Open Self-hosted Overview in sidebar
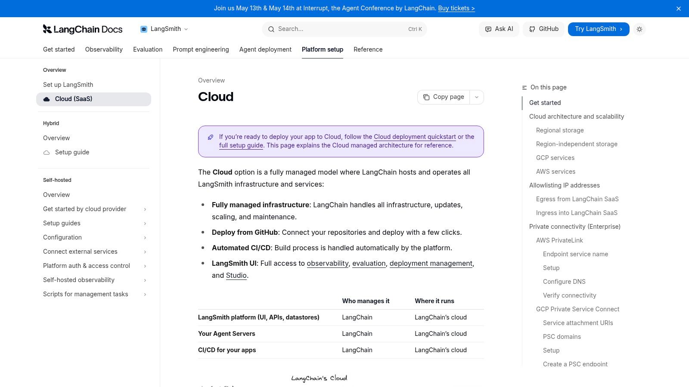 [x=94, y=195]
